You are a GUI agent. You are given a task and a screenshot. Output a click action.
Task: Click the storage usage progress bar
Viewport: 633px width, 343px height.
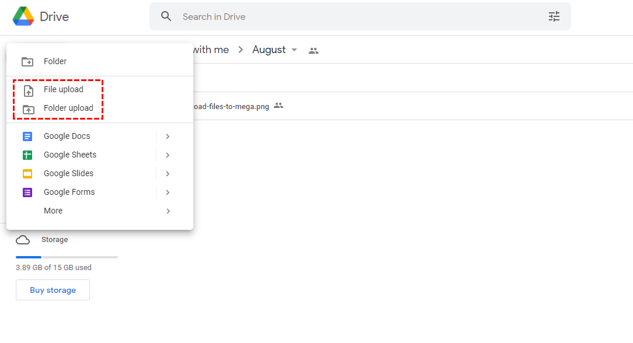(66, 257)
